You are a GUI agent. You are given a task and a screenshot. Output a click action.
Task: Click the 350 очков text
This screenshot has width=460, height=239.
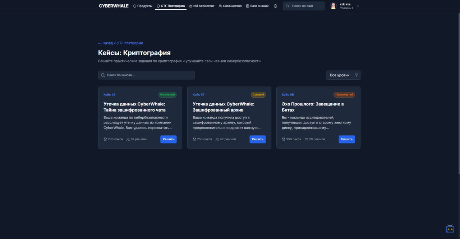tap(294, 139)
